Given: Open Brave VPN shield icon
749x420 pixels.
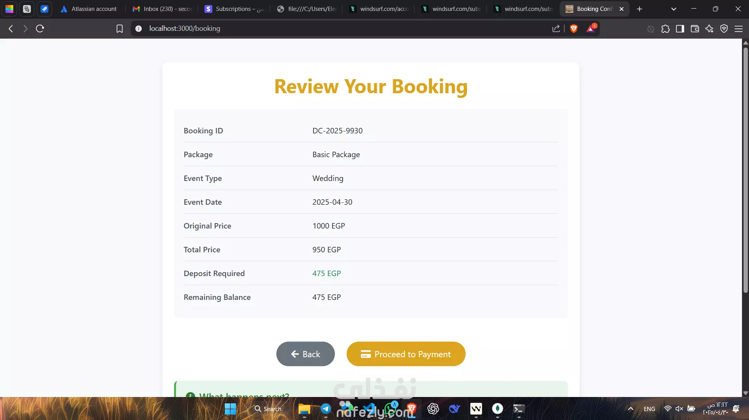Looking at the screenshot, I should point(724,28).
